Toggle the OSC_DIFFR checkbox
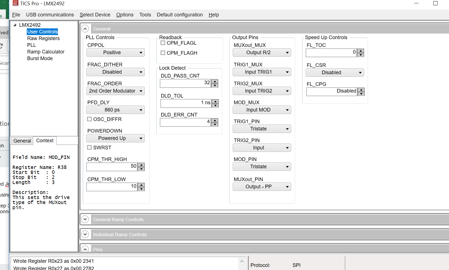This screenshot has width=449, height=270. (x=89, y=119)
